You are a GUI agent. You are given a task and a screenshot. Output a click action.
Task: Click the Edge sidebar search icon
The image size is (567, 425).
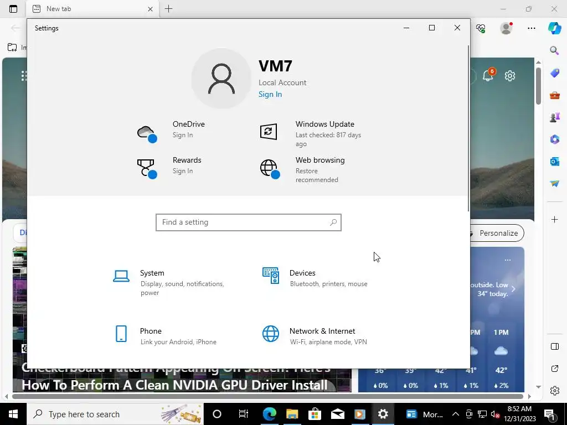pos(554,50)
